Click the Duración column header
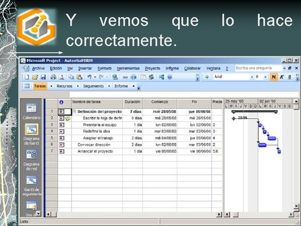301x226 pixels. click(x=133, y=103)
